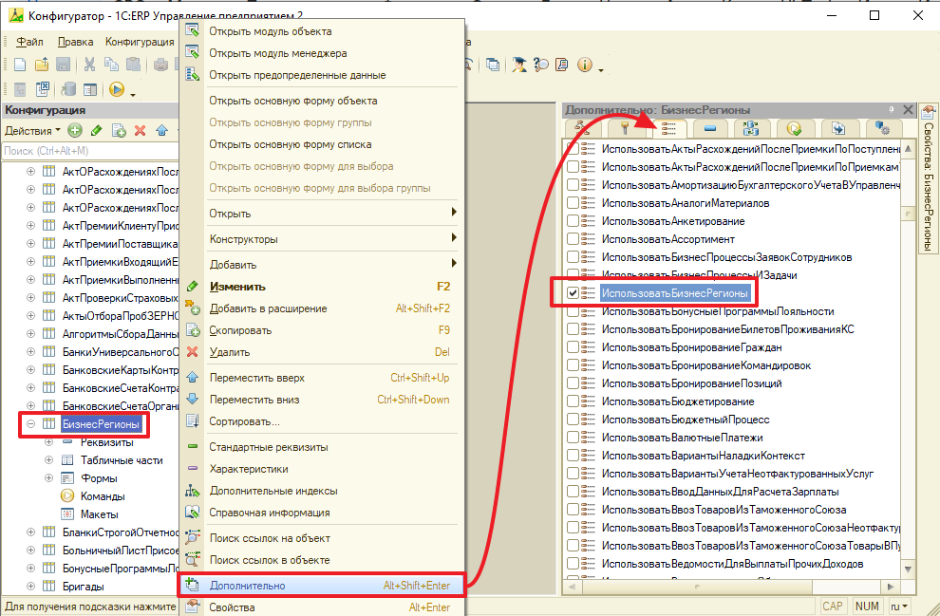The image size is (940, 616).
Task: Check ИспользоватьБронированиеГраждан checkbox
Action: tap(573, 347)
